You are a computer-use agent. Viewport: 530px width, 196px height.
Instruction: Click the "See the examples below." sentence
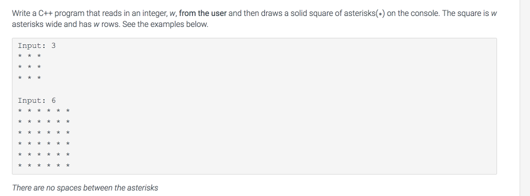(165, 24)
